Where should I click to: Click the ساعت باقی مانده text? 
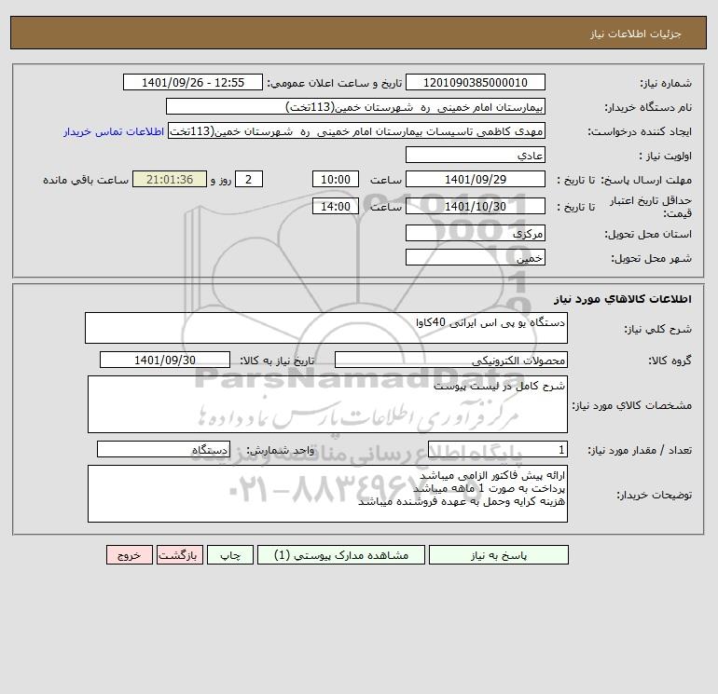point(86,180)
